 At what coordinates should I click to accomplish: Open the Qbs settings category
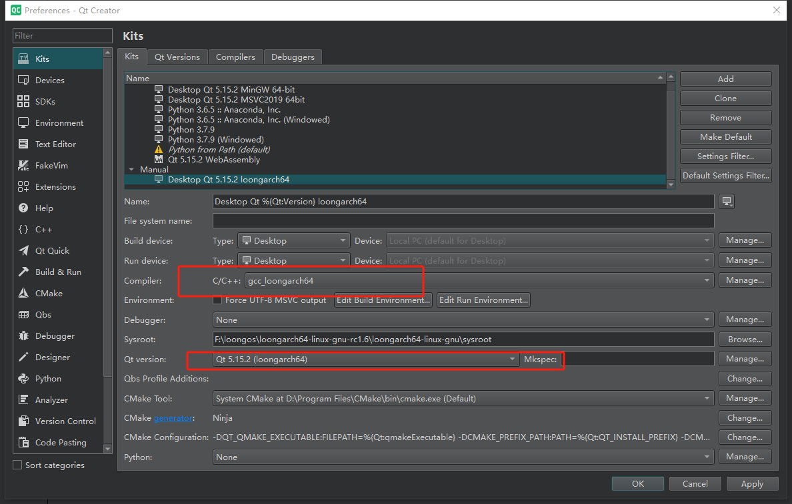pyautogui.click(x=57, y=314)
